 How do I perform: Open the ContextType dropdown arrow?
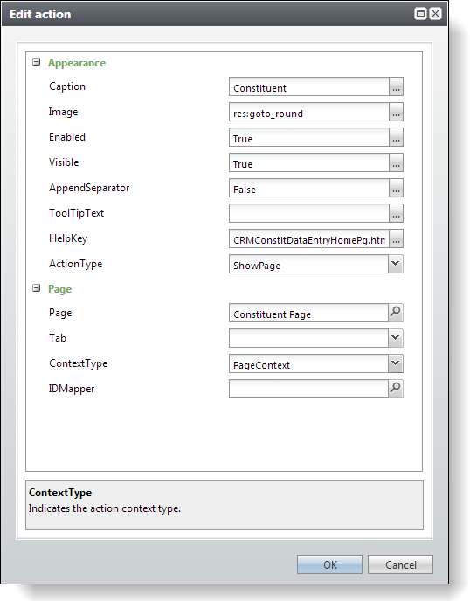(x=395, y=363)
